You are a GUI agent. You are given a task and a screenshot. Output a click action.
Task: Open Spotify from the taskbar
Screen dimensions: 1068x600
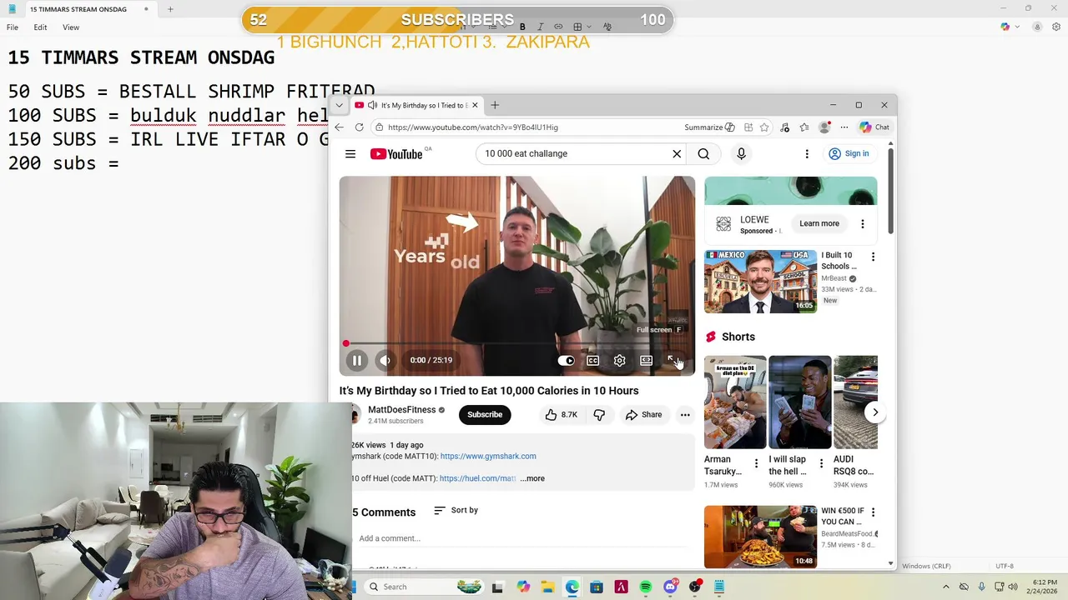pyautogui.click(x=646, y=587)
